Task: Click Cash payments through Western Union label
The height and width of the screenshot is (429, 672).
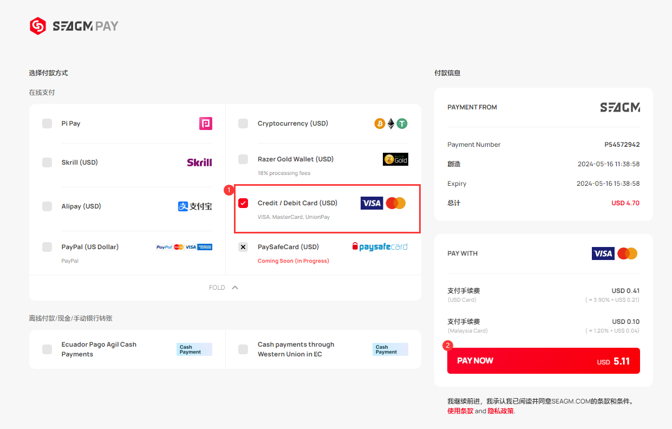Action: click(296, 349)
